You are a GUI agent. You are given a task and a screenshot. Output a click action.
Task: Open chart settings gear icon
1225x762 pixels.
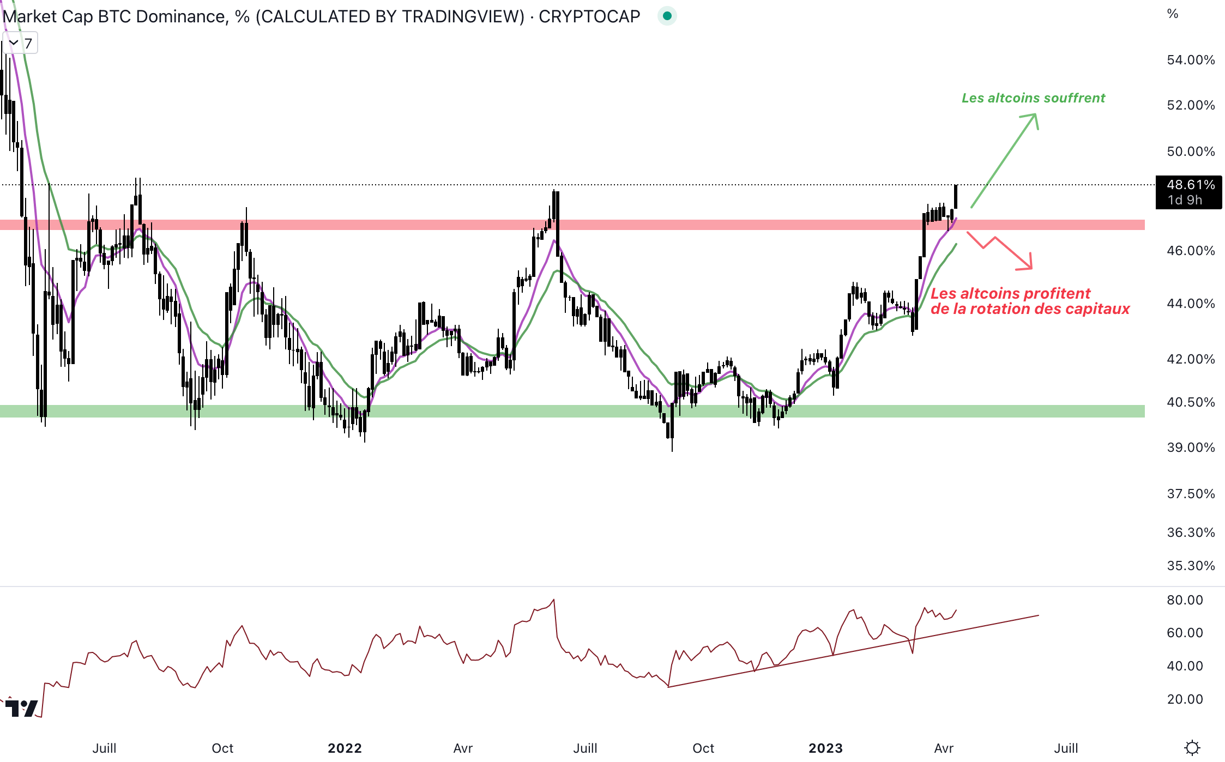pyautogui.click(x=1192, y=747)
